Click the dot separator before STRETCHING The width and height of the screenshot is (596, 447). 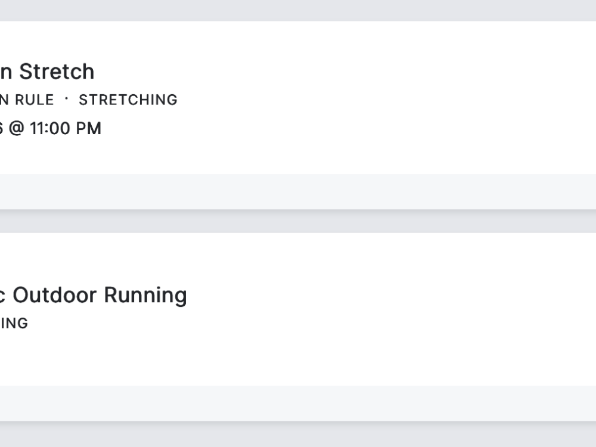point(66,98)
